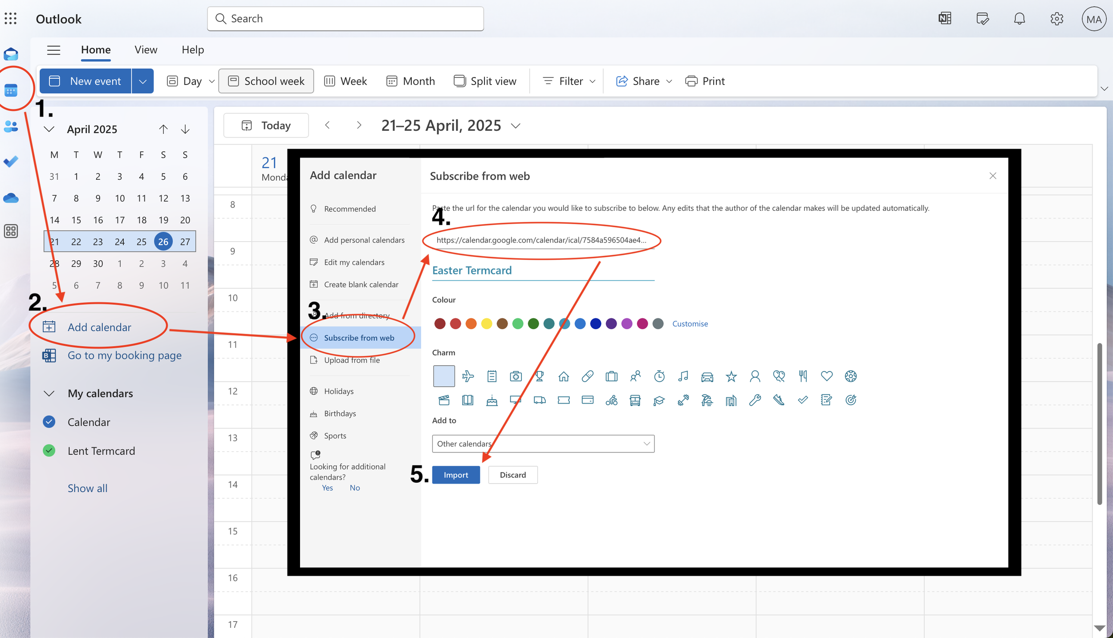The width and height of the screenshot is (1113, 638).
Task: Select the fork and knife charm icon
Action: (803, 376)
